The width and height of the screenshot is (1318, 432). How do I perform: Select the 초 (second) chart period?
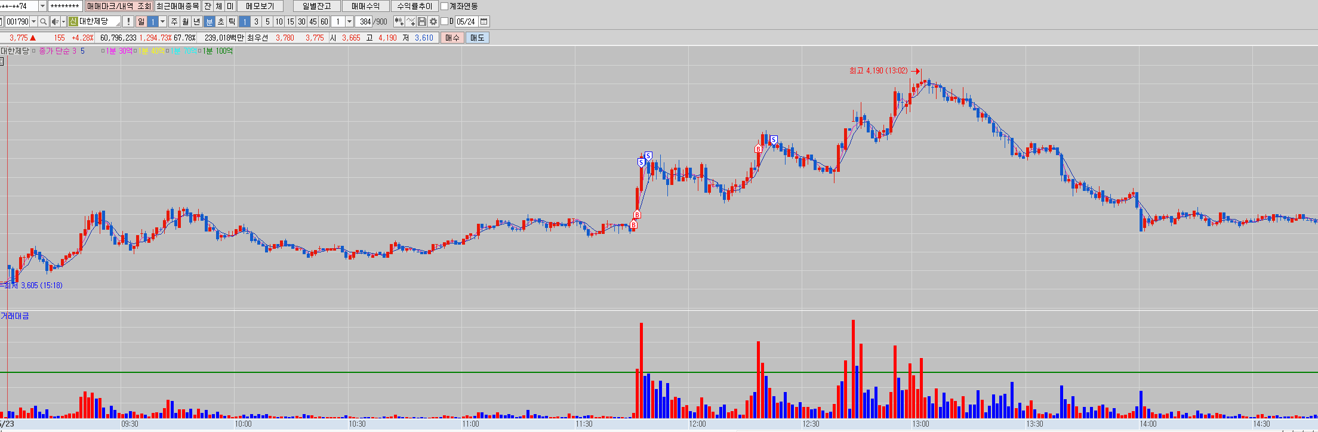click(221, 21)
